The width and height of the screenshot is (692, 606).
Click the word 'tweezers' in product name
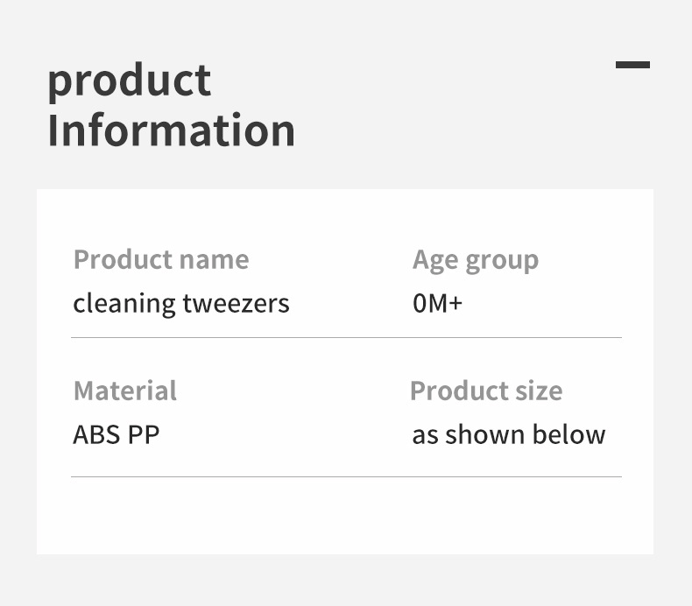(x=236, y=304)
